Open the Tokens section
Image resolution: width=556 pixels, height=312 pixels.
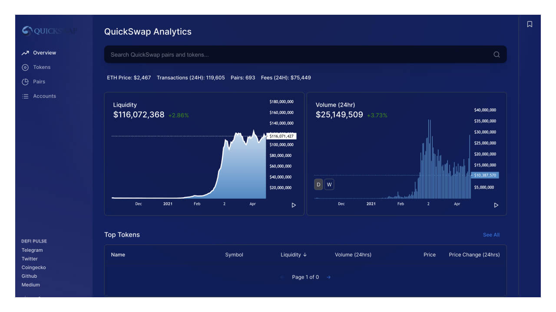[42, 67]
